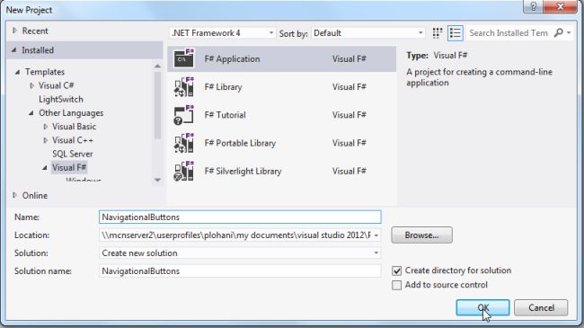Open the dialog Help question button
The height and width of the screenshot is (328, 584).
tap(533, 6)
